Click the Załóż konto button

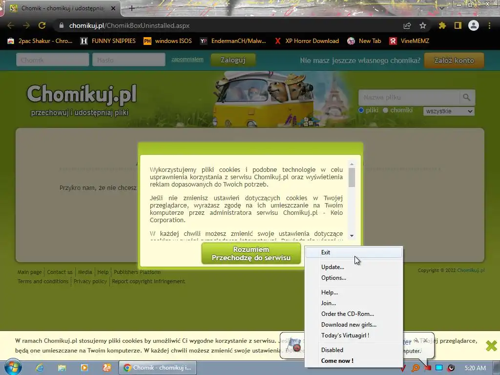pos(454,60)
